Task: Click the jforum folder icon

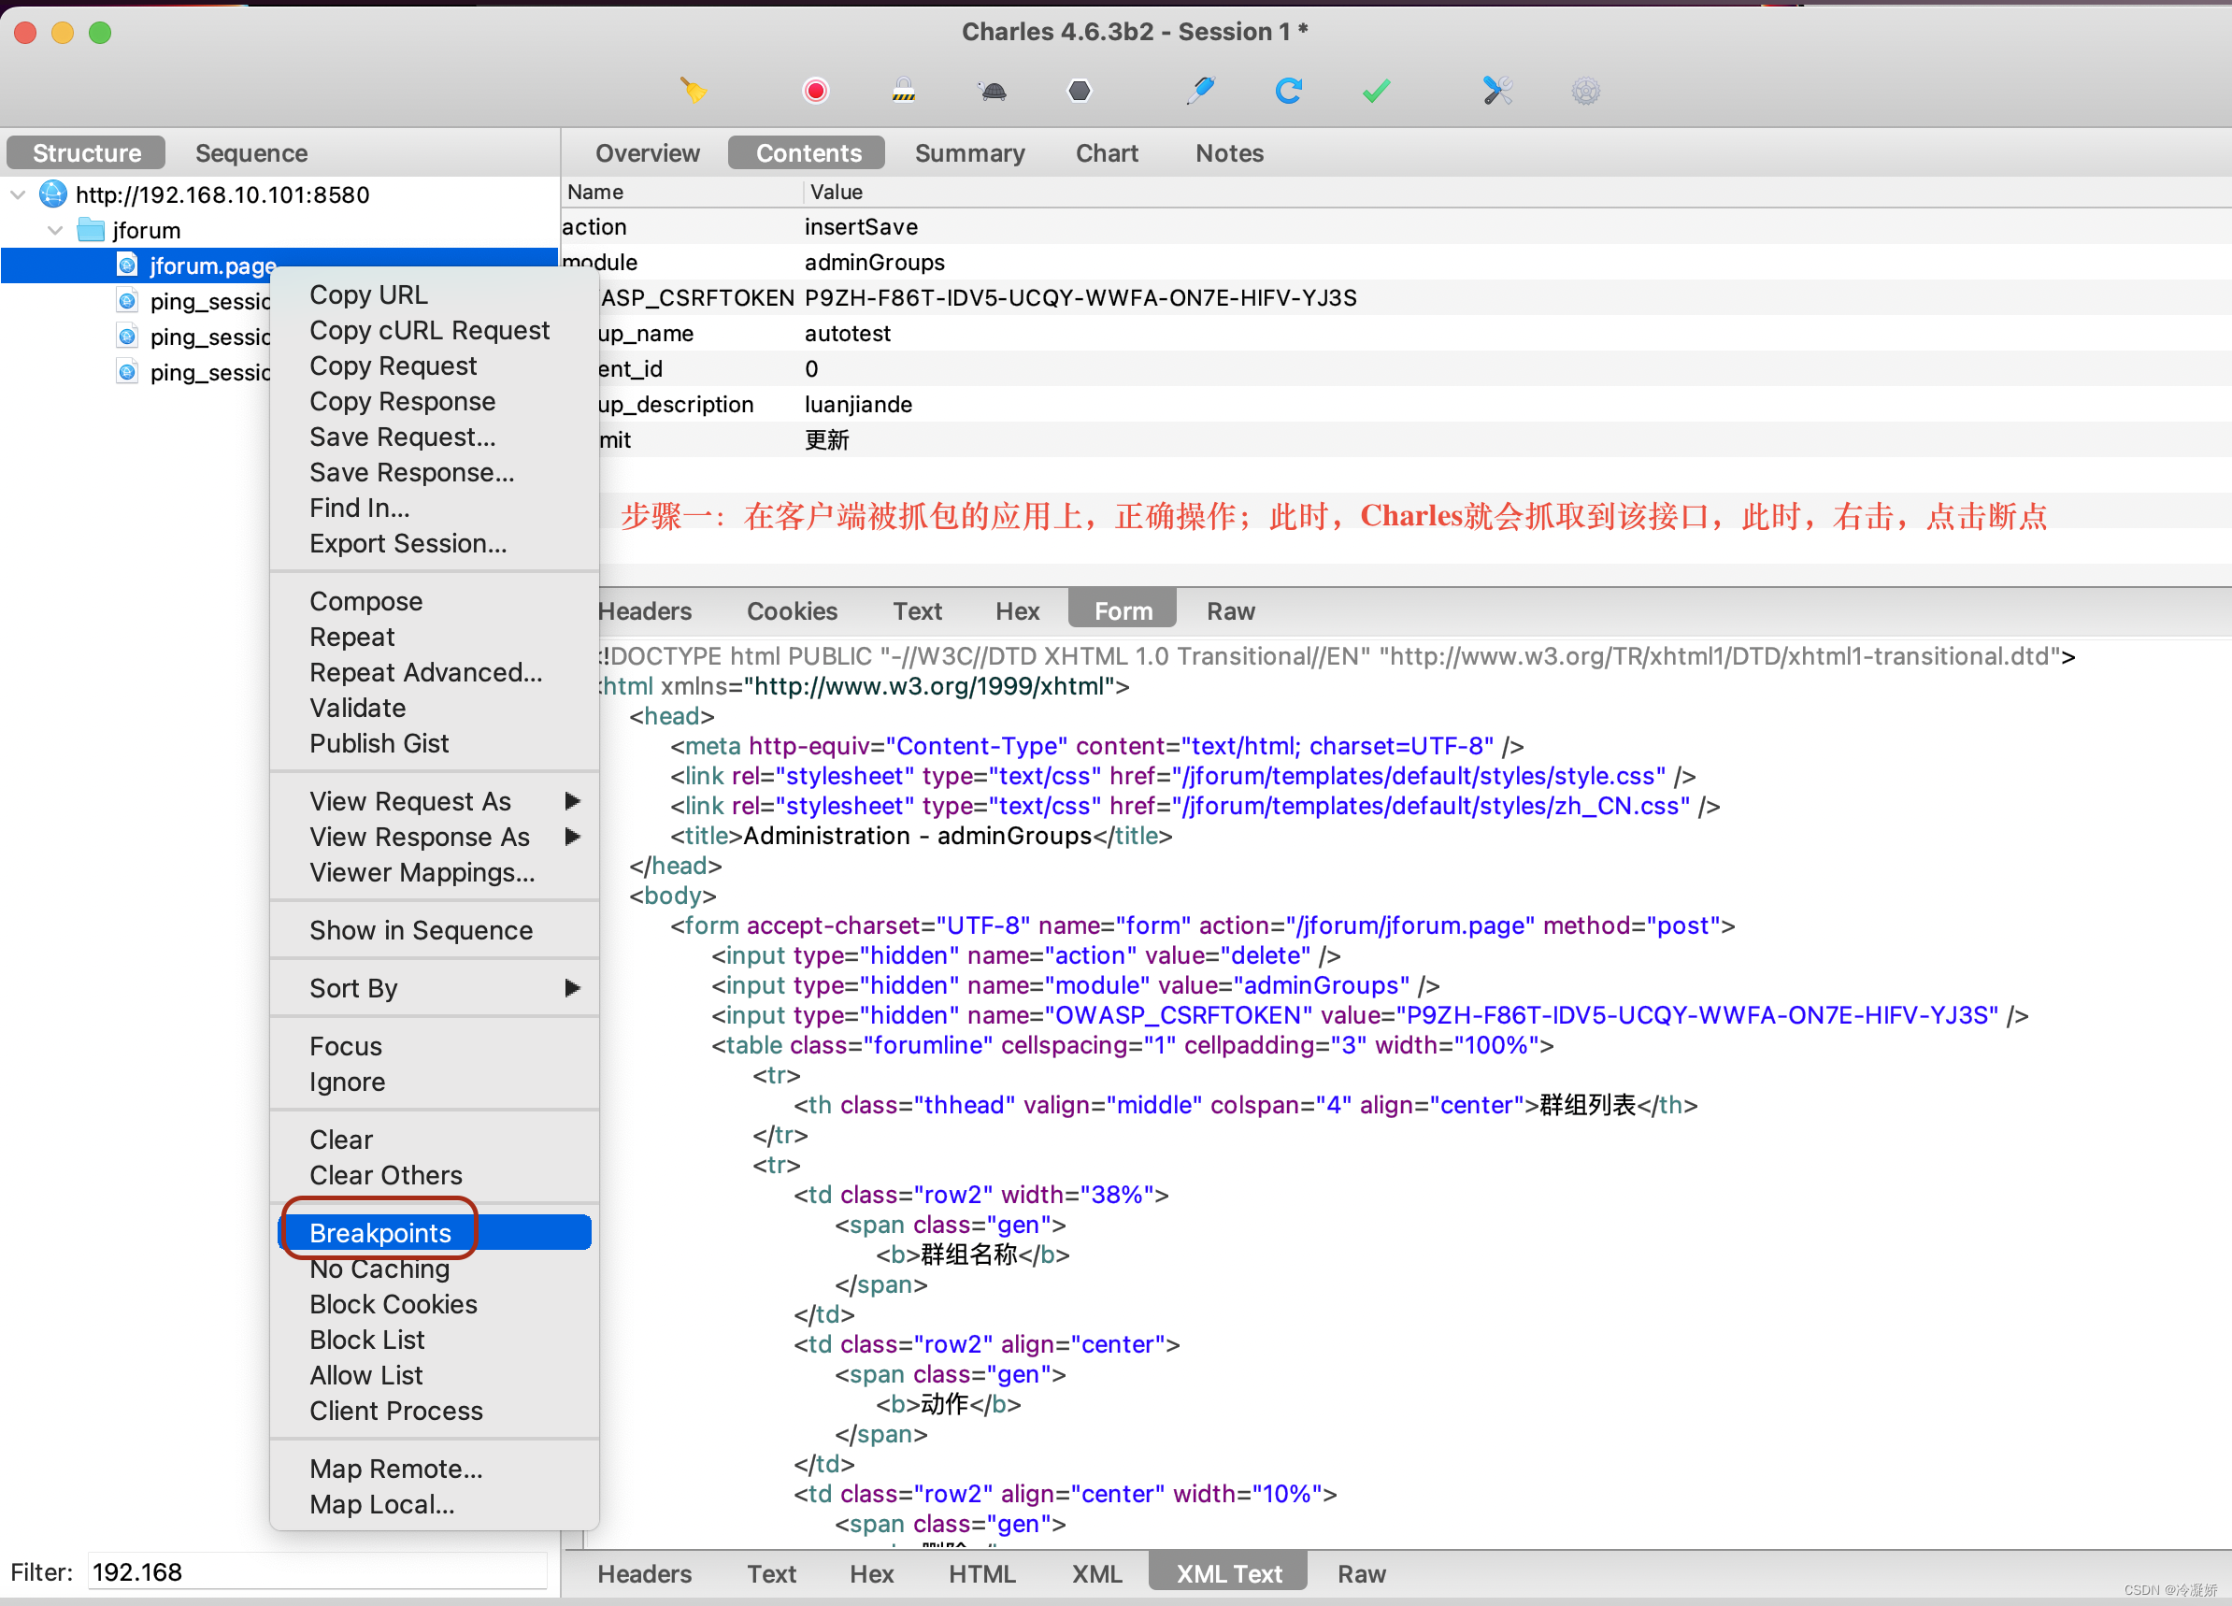Action: tap(91, 229)
